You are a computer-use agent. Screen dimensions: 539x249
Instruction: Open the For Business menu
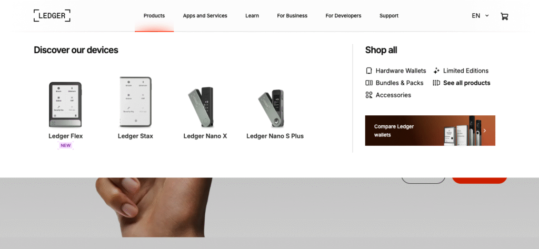coord(292,16)
